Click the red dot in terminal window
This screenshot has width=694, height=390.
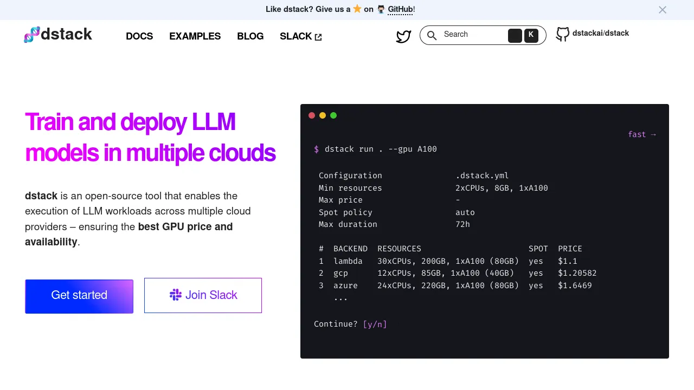coord(312,115)
